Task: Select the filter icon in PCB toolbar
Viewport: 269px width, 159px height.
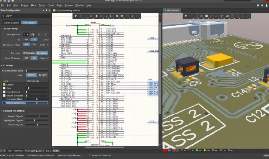Action: coord(186,16)
